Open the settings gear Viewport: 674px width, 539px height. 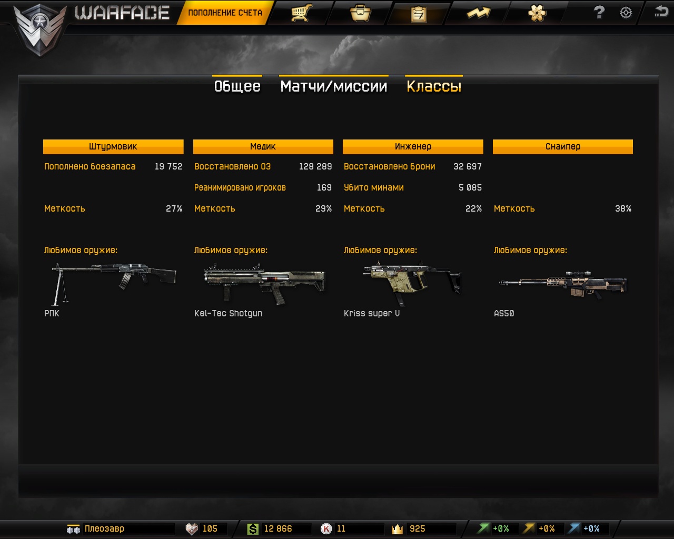pos(626,13)
